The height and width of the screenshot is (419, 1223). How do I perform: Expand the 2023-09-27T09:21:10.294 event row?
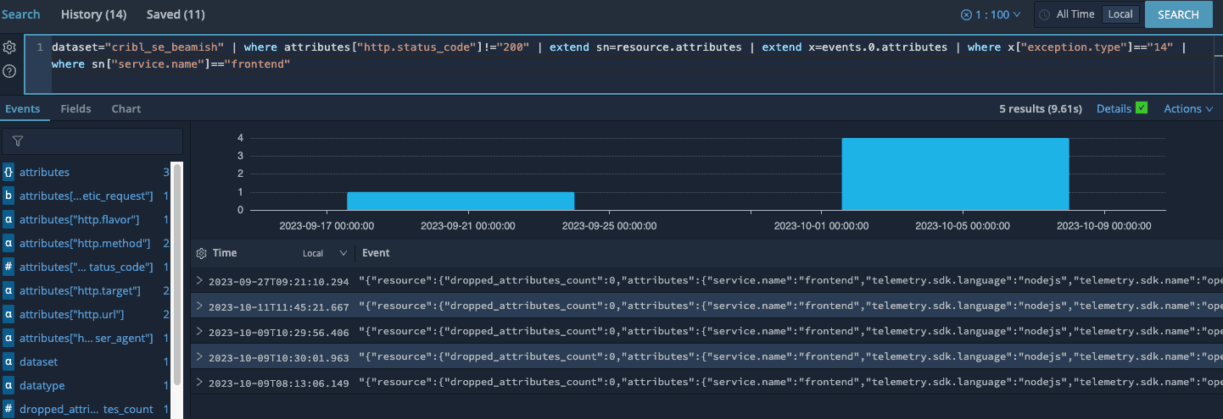click(199, 280)
